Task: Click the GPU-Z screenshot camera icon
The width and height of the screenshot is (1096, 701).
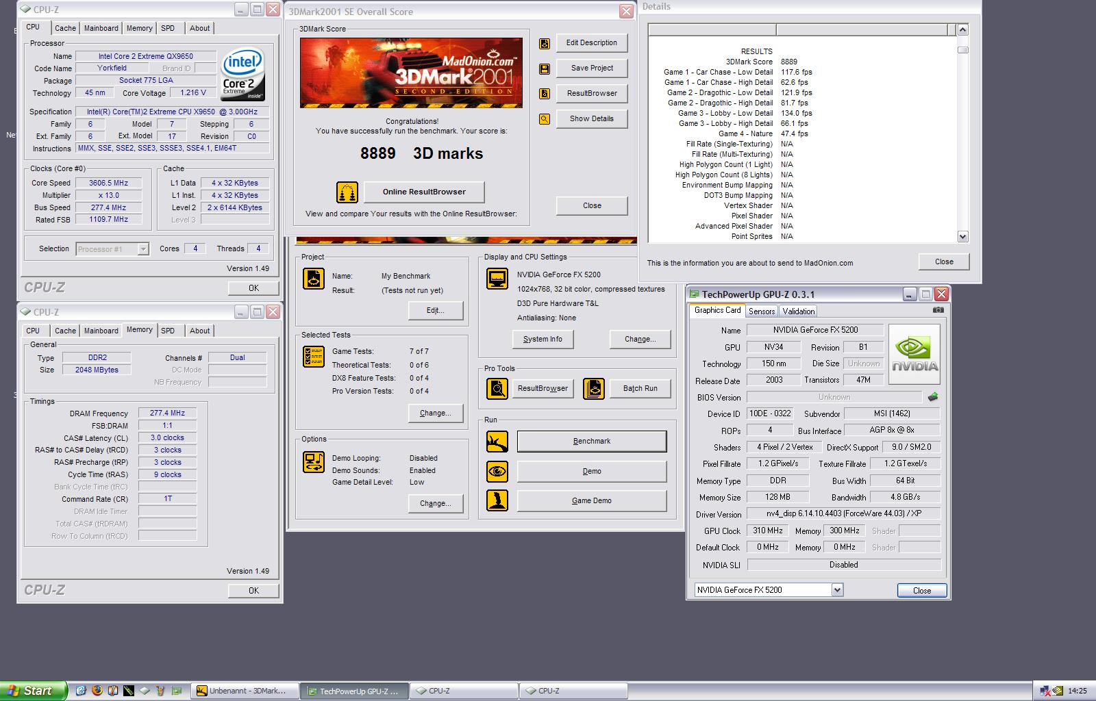Action: (938, 310)
